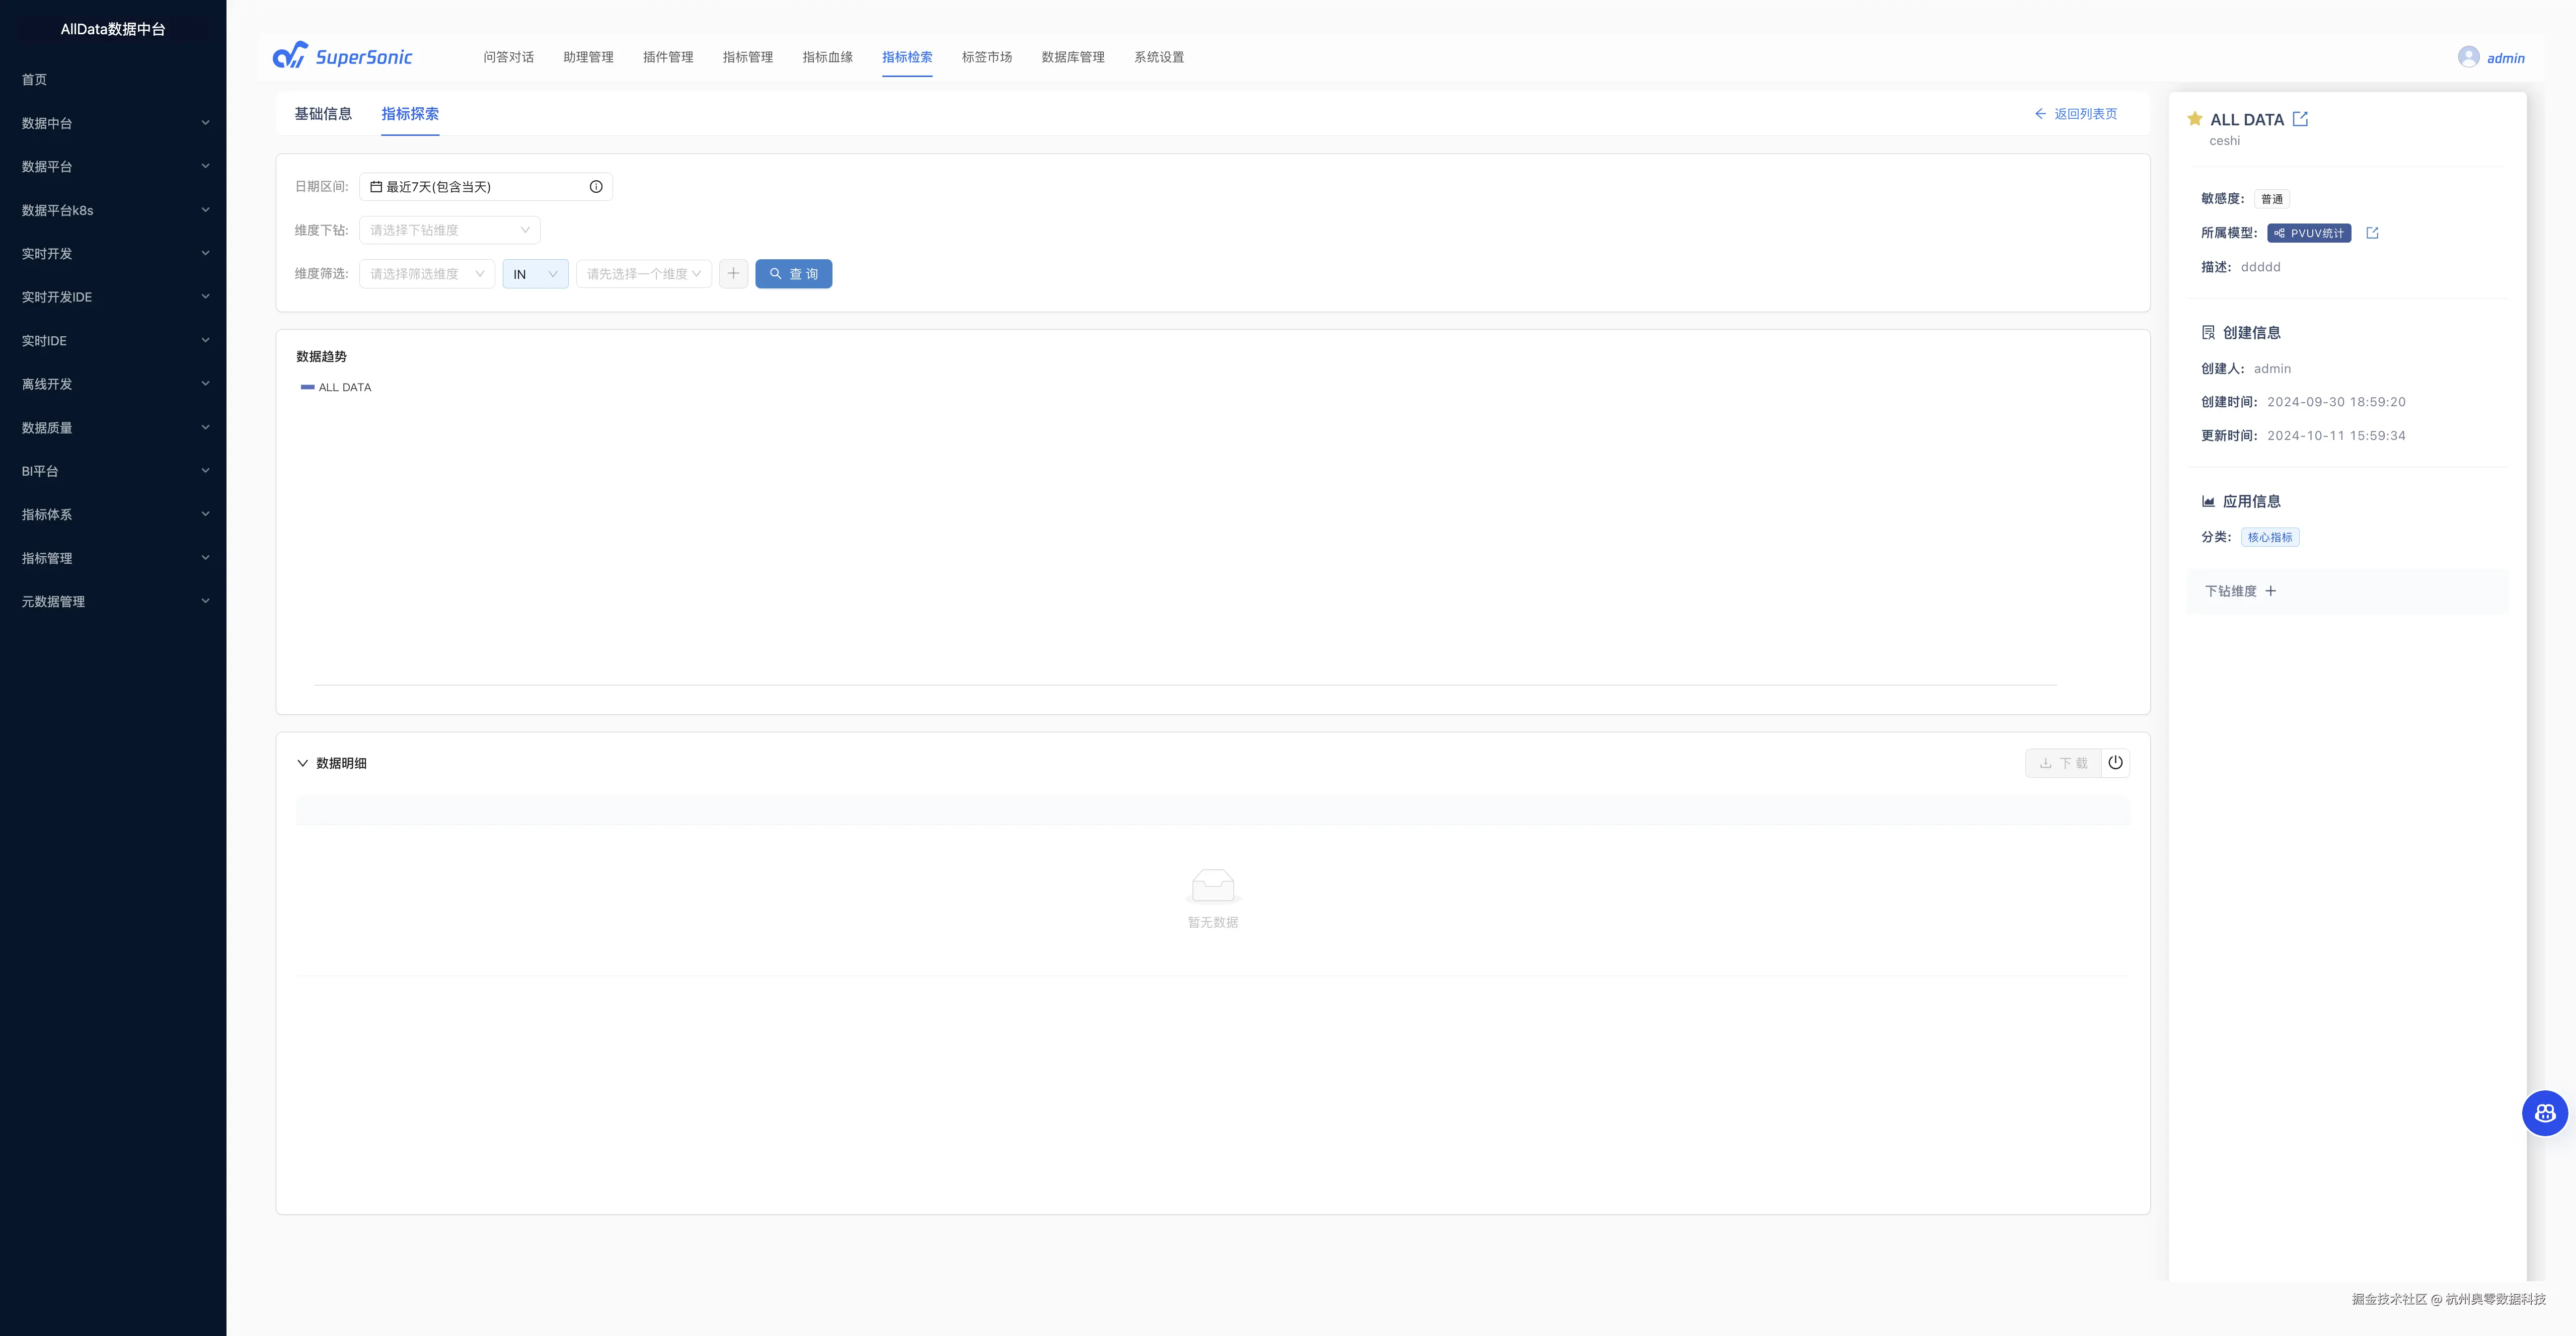Add drill-down dimension with plus icon
The height and width of the screenshot is (1336, 2576).
(2270, 591)
